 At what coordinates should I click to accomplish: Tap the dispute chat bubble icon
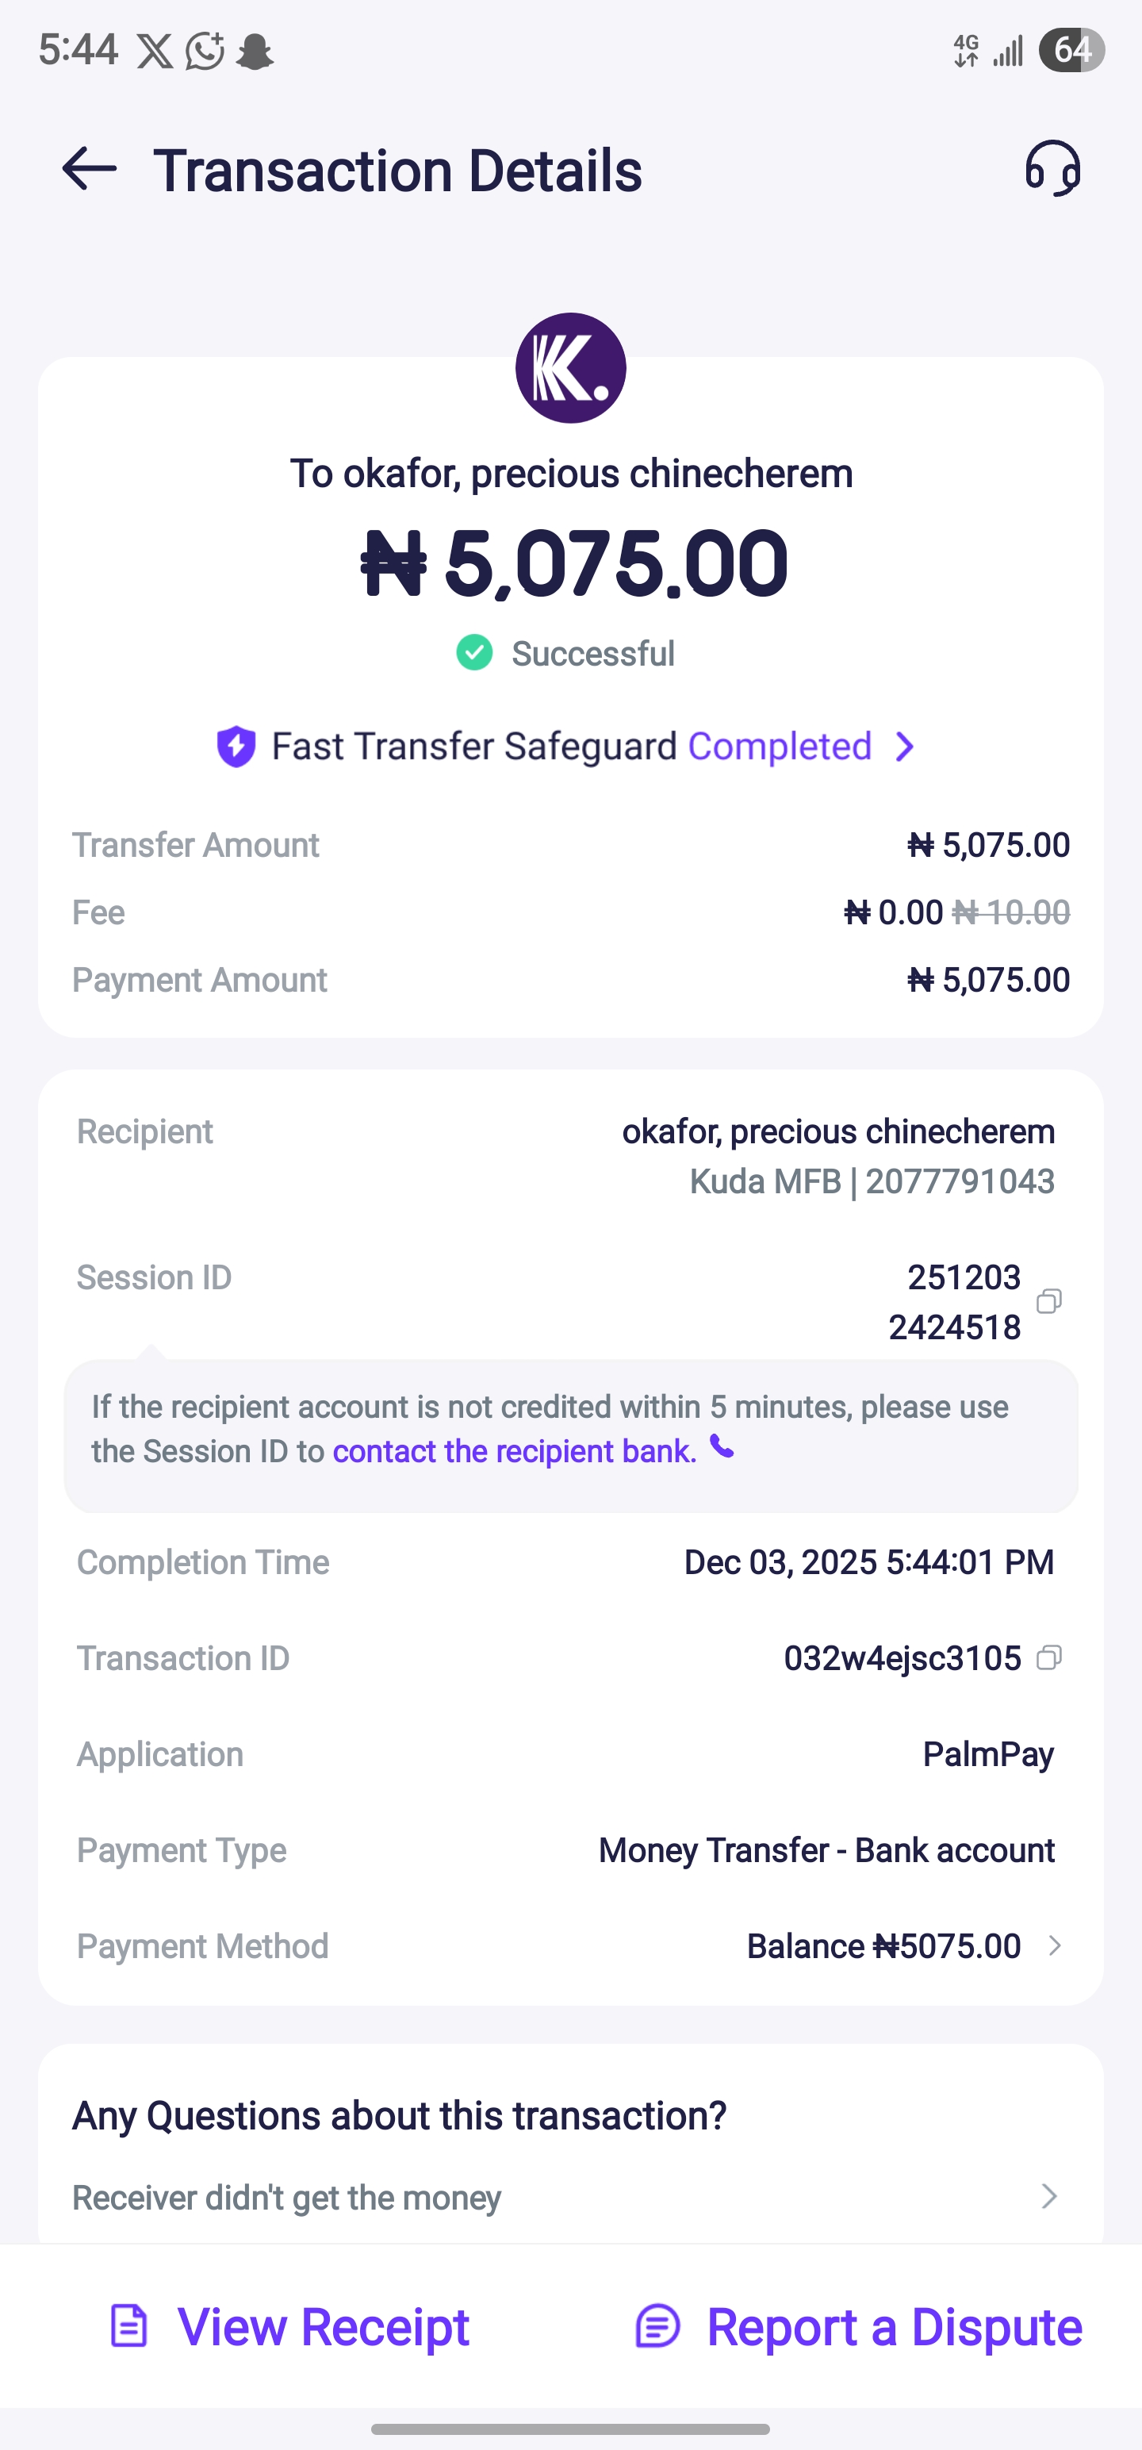pyautogui.click(x=657, y=2326)
